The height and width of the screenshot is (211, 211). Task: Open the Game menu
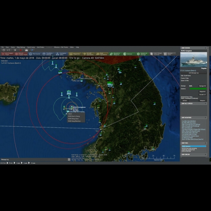click(x=13, y=47)
